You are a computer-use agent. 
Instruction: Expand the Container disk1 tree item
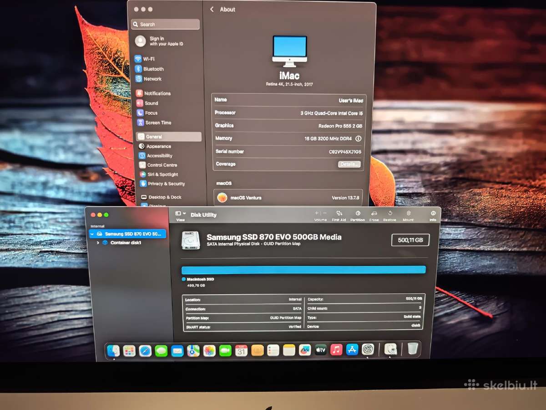98,243
